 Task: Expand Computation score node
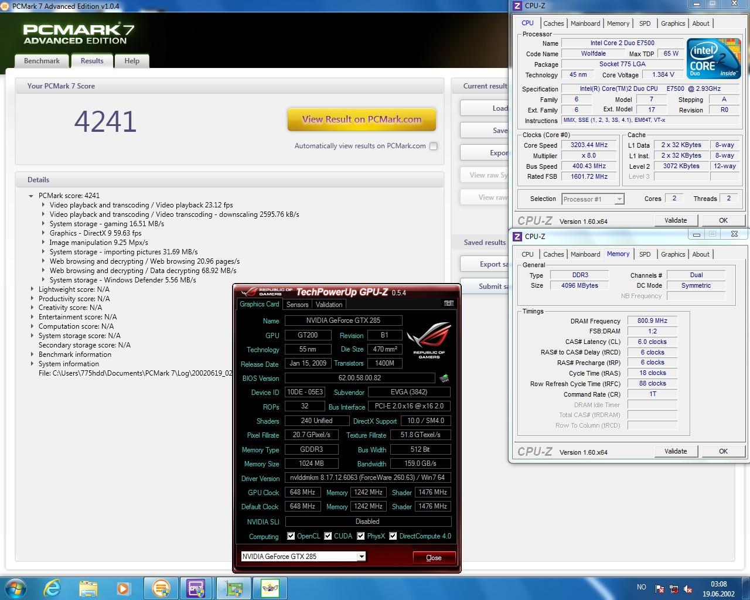point(32,326)
